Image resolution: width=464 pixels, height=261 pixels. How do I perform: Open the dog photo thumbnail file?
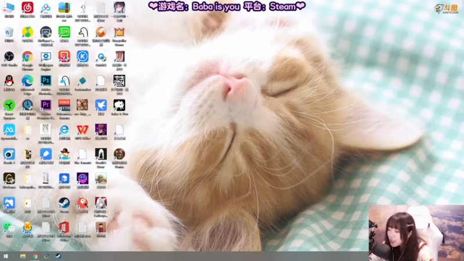click(82, 105)
